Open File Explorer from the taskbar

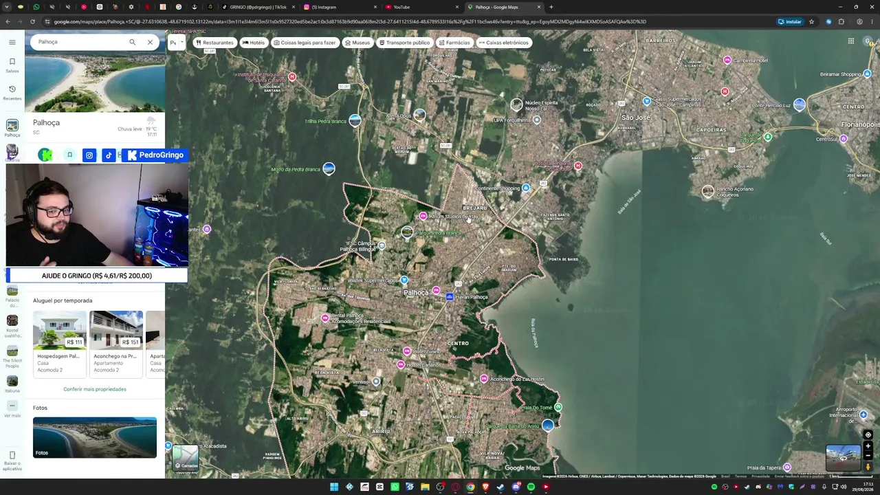point(425,487)
